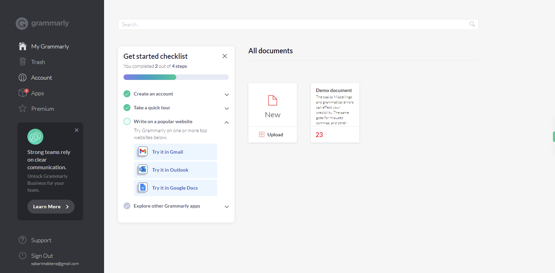
Task: Click the grammarly wordmark text
Action: click(x=50, y=23)
